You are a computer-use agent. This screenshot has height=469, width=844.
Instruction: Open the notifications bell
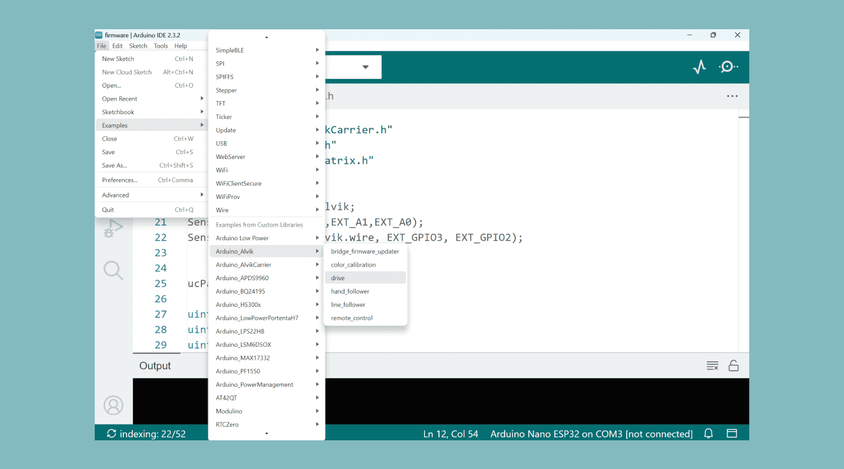coord(708,434)
